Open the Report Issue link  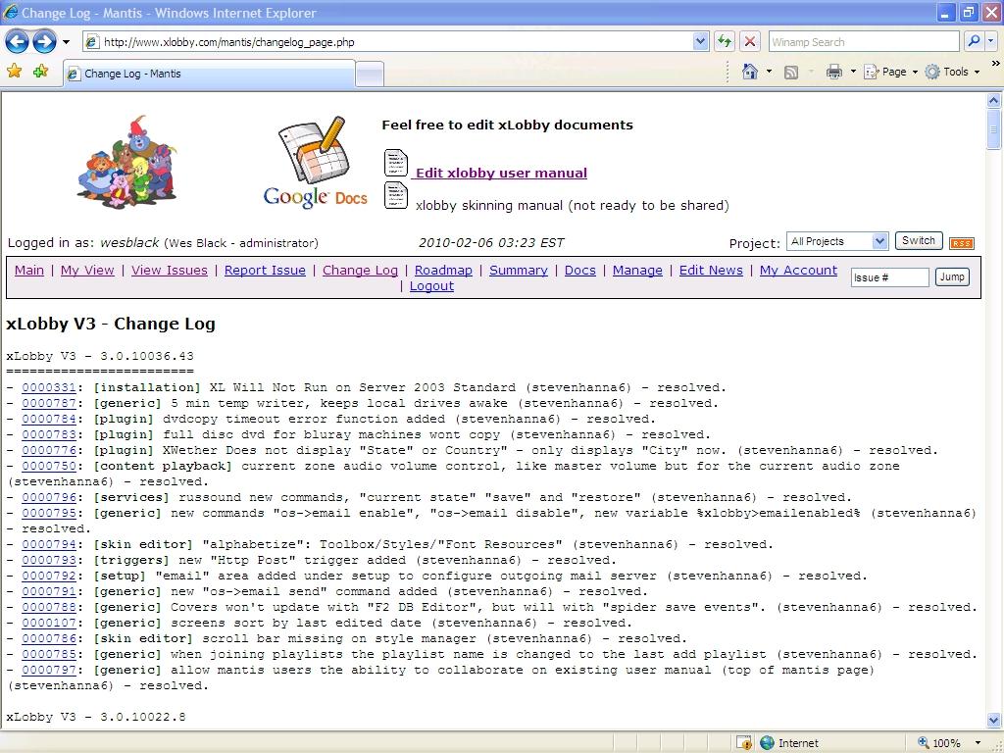[x=265, y=271]
